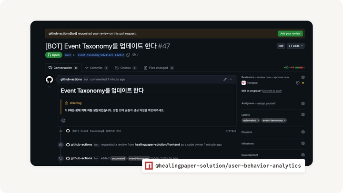Open the Reviewers settings gear

pos(303,77)
